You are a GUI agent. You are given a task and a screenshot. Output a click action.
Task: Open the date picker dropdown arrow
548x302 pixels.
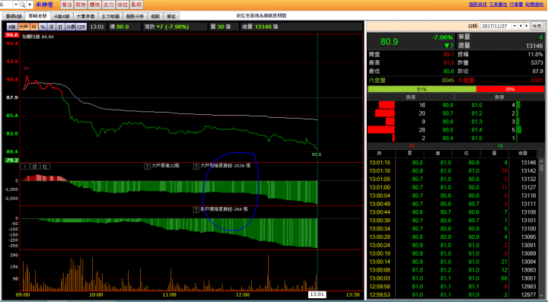tap(515, 26)
